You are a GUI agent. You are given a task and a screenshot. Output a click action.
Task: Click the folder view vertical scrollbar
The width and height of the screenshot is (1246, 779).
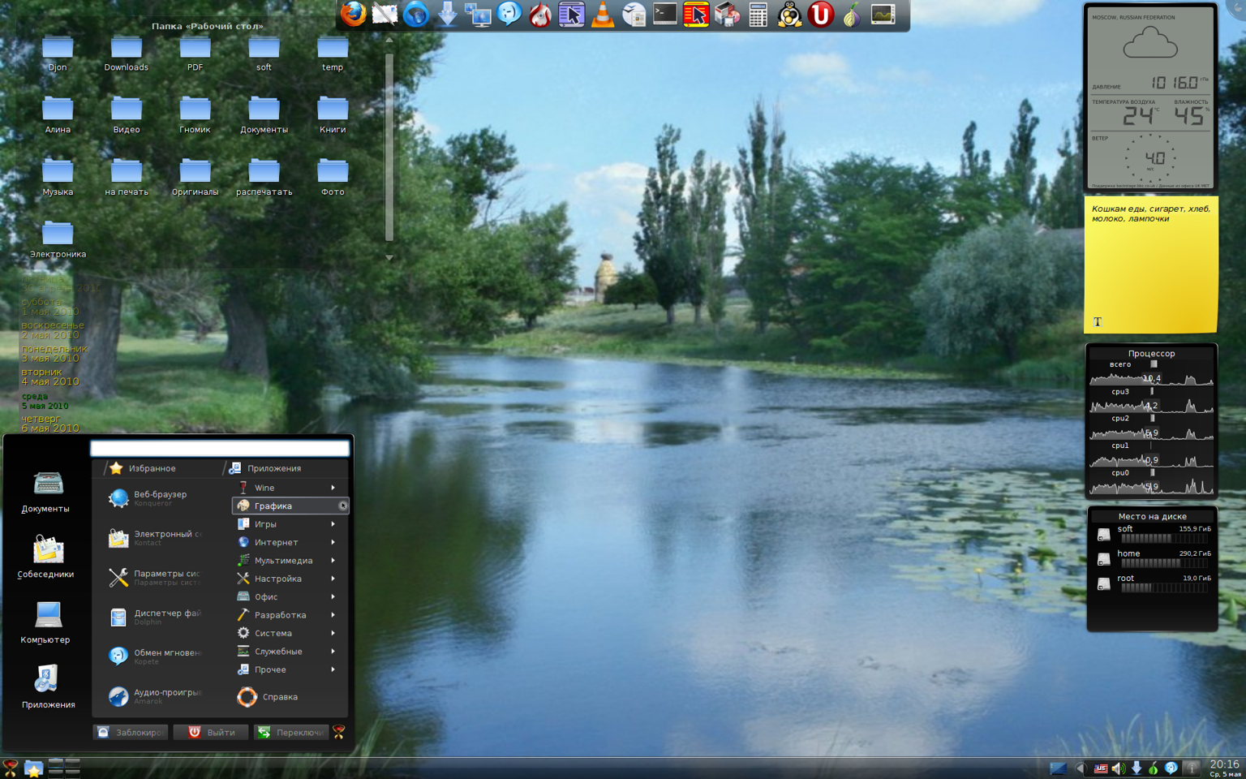(x=389, y=148)
